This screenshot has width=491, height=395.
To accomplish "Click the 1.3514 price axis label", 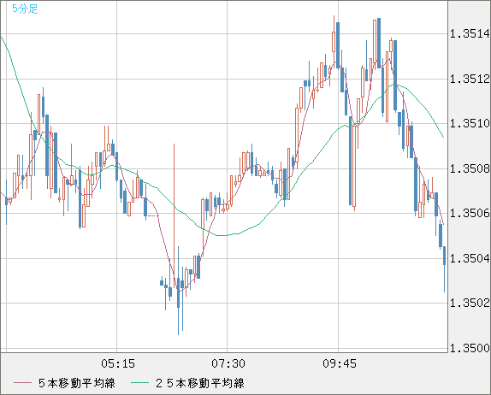I will pos(470,33).
